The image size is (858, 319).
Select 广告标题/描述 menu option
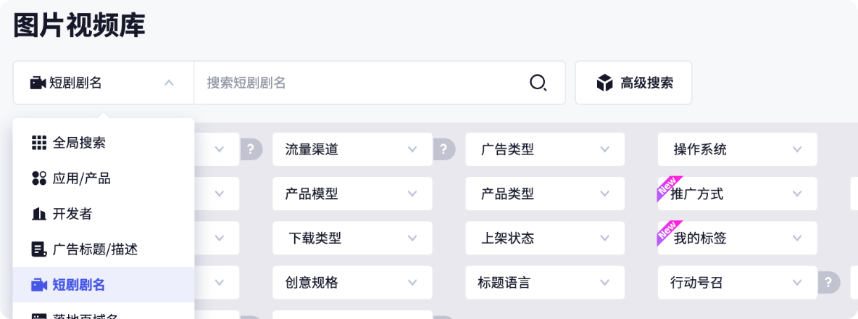tap(104, 249)
